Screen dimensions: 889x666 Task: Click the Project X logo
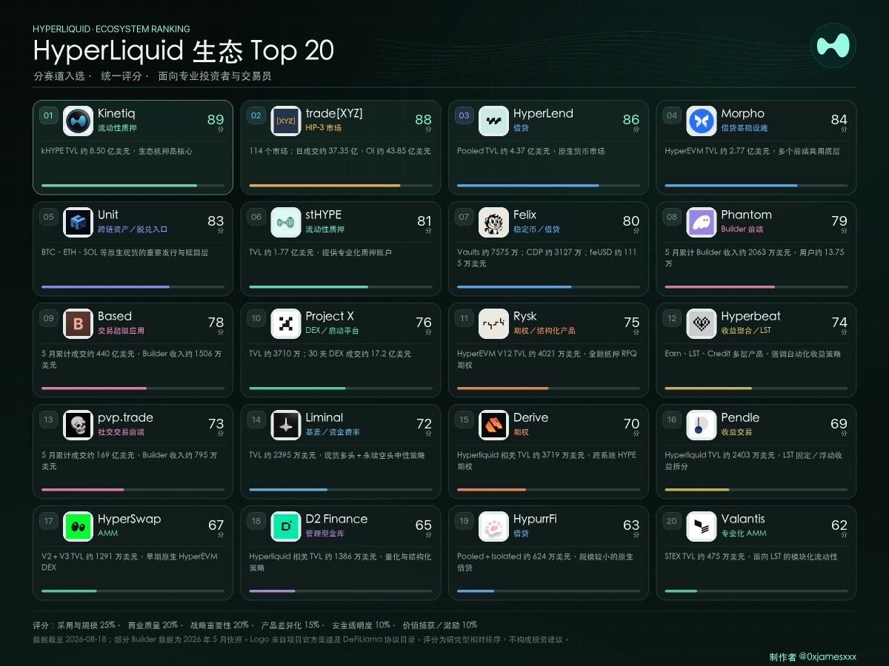coord(286,324)
